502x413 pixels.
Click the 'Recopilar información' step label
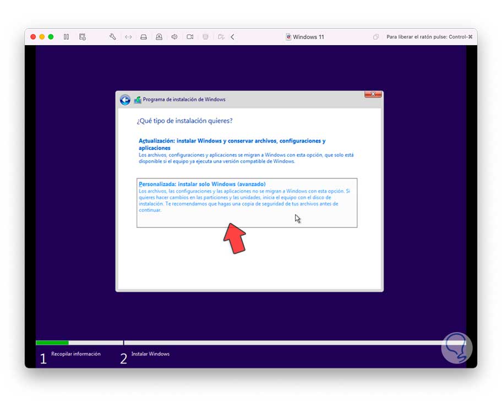(76, 354)
